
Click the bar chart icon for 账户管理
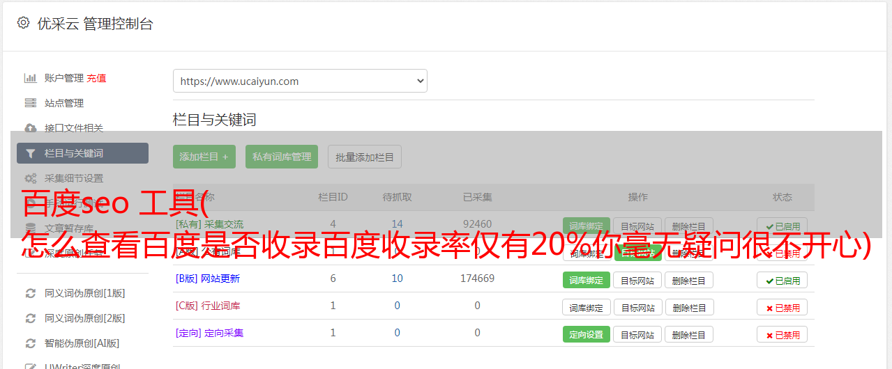(30, 78)
